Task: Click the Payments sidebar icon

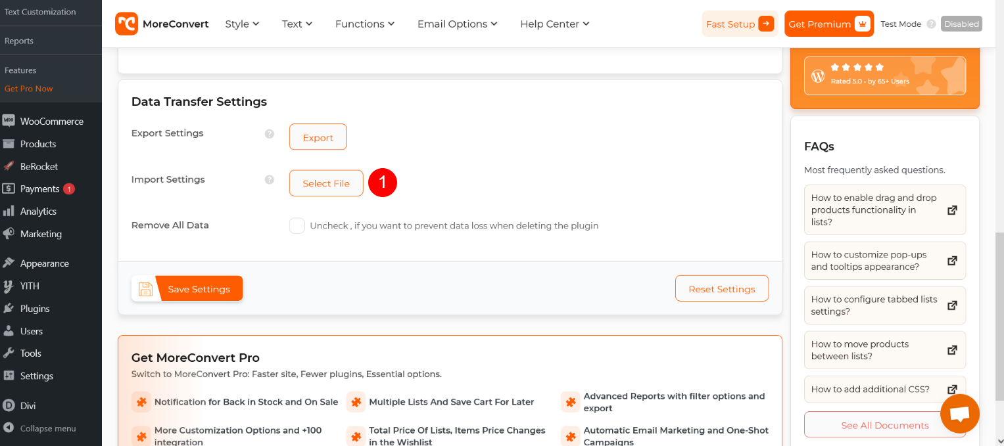Action: coord(9,189)
